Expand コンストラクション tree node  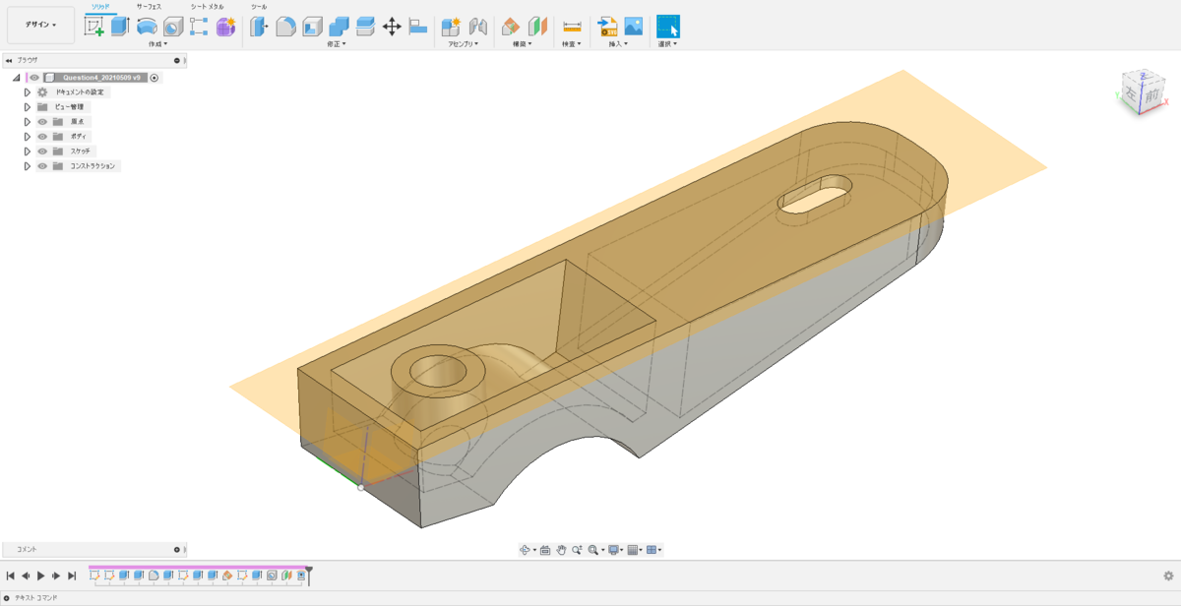[x=28, y=166]
